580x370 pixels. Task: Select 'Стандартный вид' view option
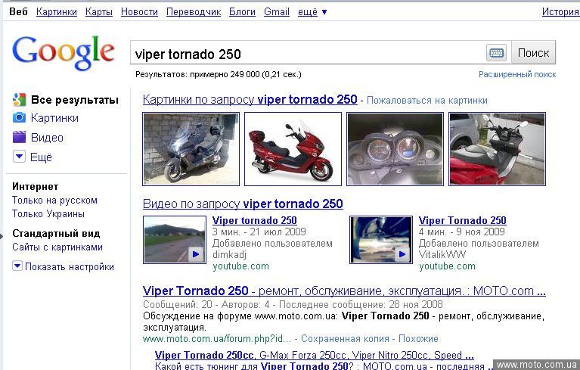pyautogui.click(x=56, y=234)
